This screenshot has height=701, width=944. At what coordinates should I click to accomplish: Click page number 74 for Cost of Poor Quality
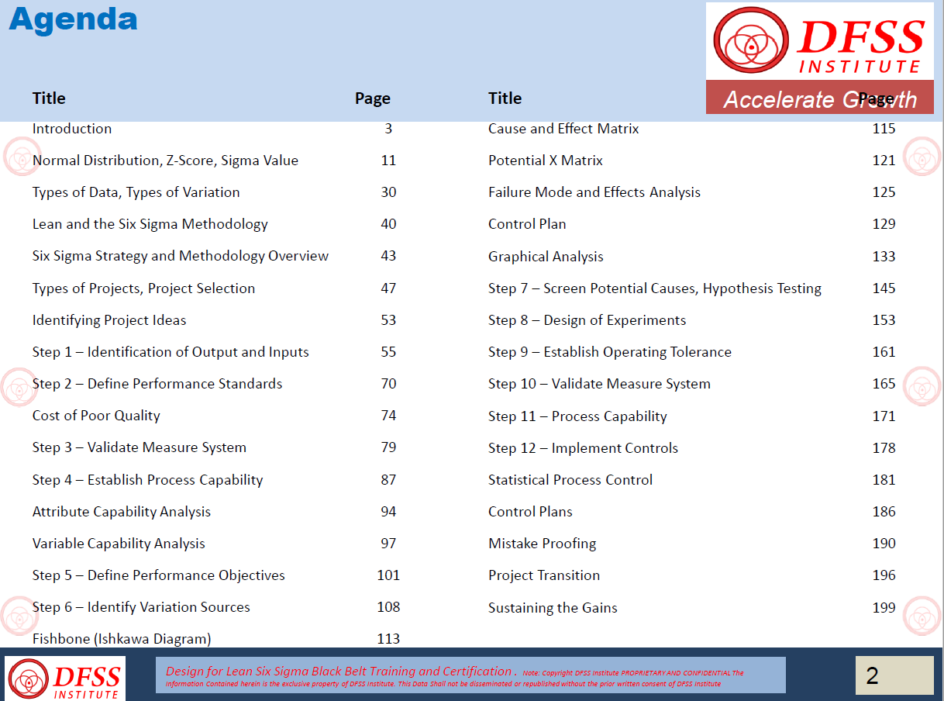point(388,416)
